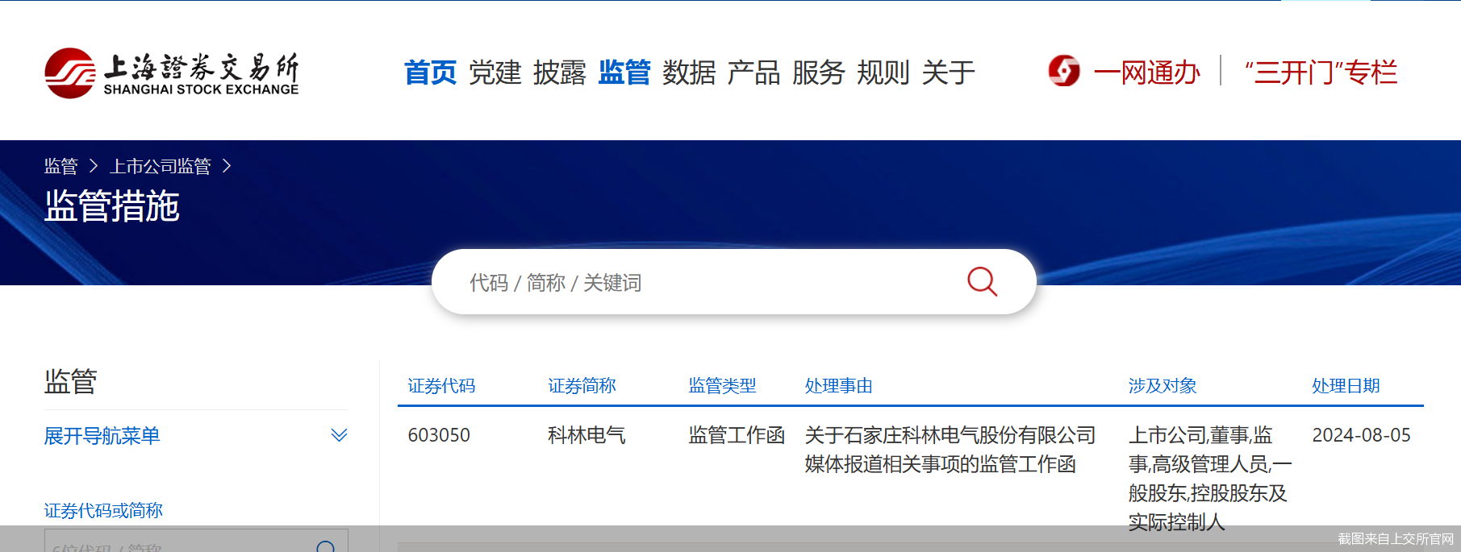Click the 一网通办 red swirl icon
The height and width of the screenshot is (552, 1461).
click(1064, 71)
